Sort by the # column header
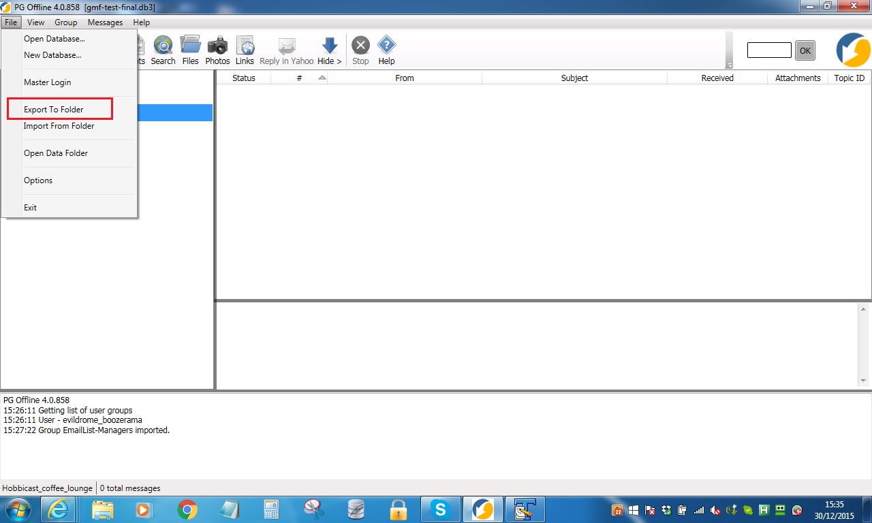Screen dimensions: 872x523 299,78
